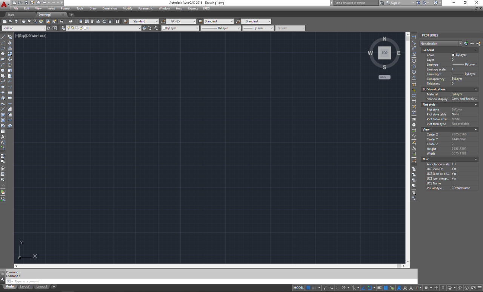This screenshot has width=483, height=292.
Task: Toggle layer 0 on/off light bulb
Action: coord(69,28)
